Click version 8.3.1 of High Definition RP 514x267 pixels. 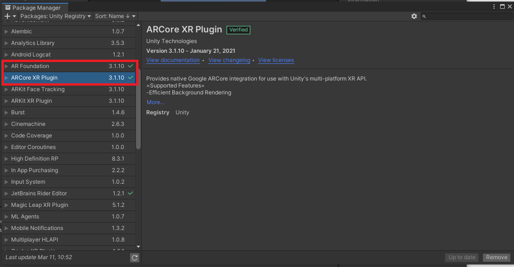[118, 159]
